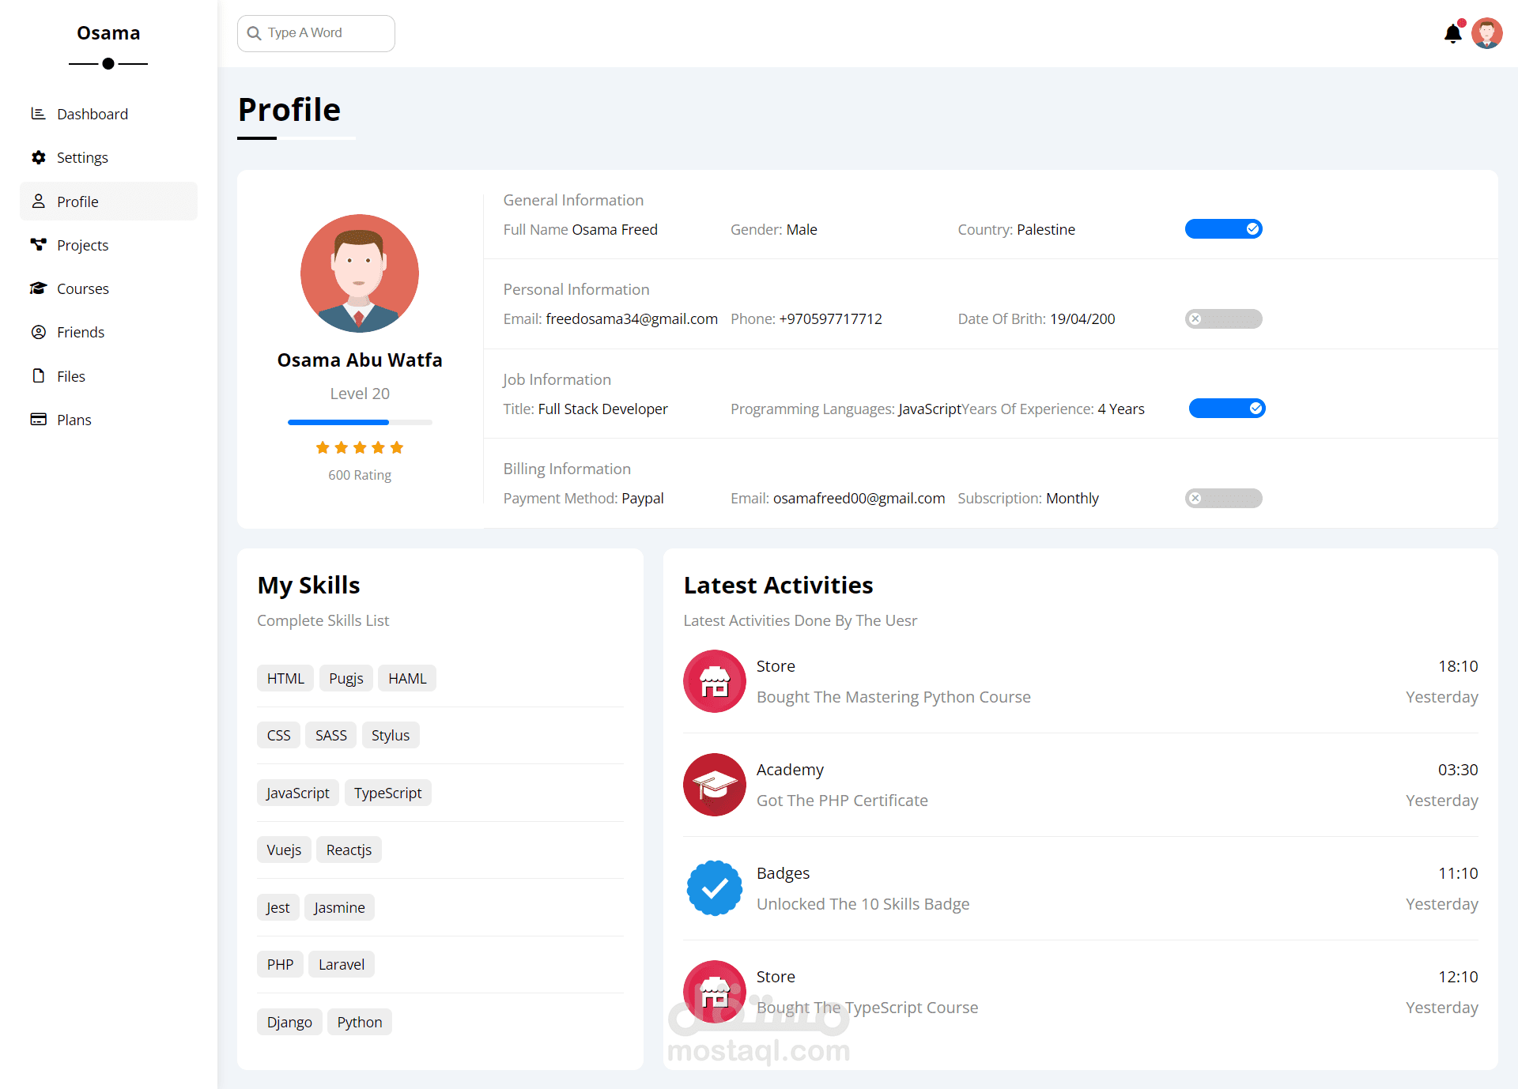The image size is (1518, 1089).
Task: Open the user avatar in header
Action: coord(1486,33)
